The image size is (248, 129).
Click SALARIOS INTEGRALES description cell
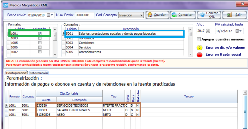[x=80, y=110]
